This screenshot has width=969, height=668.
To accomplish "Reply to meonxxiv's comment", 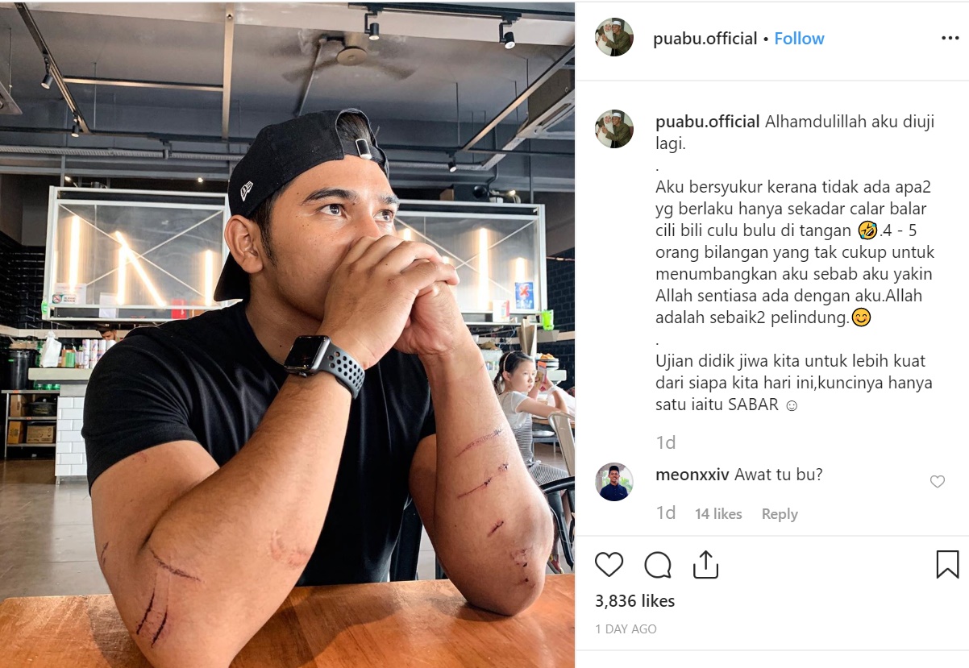I will tap(779, 514).
